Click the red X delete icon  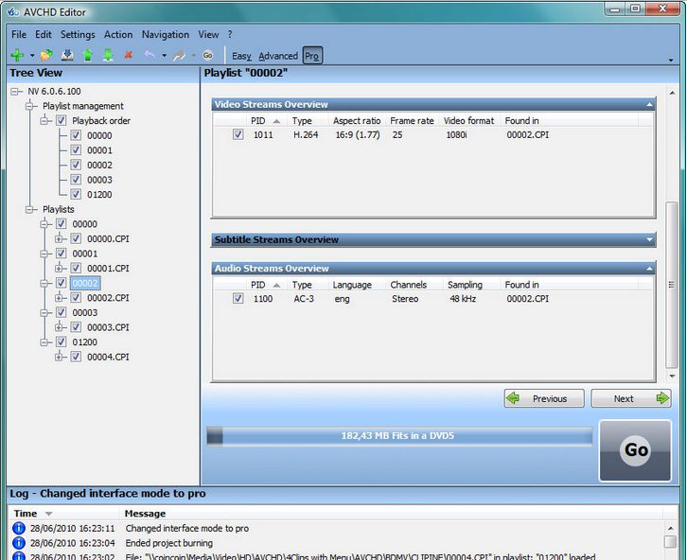tap(129, 56)
